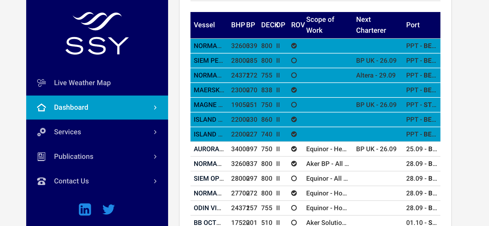The width and height of the screenshot is (489, 226).
Task: Toggle ROV circle in SIEM OP row
Action: (294, 179)
